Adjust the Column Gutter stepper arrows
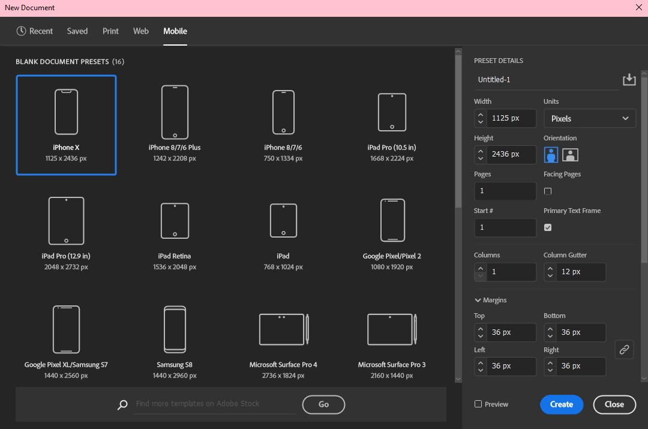 [550, 272]
